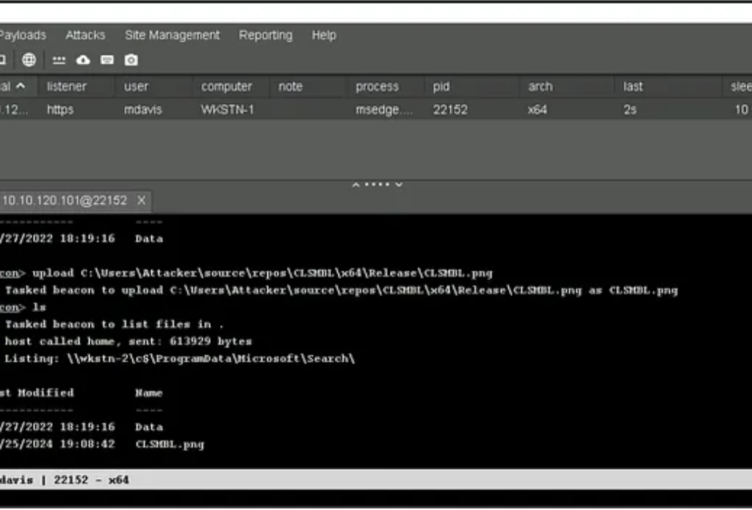The width and height of the screenshot is (752, 510).
Task: Click the cloud download toolbar icon
Action: coord(83,60)
